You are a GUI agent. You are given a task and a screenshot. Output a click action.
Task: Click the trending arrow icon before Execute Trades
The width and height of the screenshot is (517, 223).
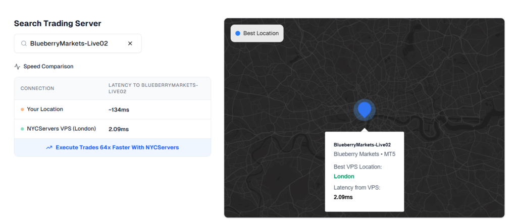coord(49,148)
